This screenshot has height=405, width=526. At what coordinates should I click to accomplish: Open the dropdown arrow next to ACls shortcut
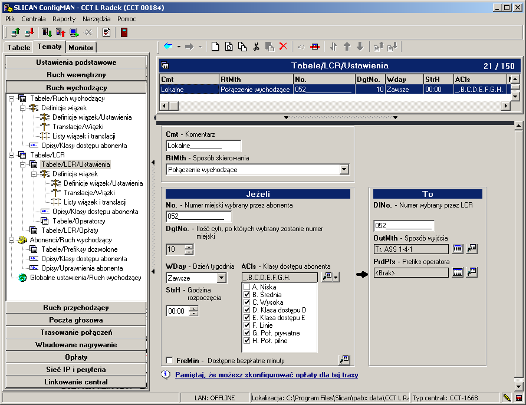click(x=336, y=277)
